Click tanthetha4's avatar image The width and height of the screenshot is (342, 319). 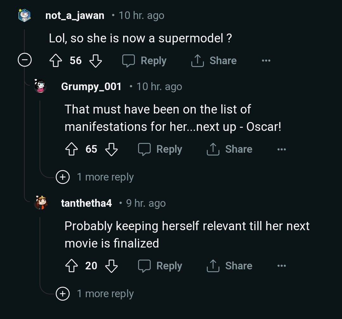coord(41,203)
